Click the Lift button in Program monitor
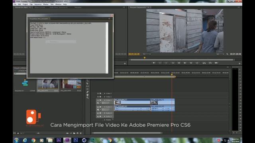255x143 pixels. (x=204, y=63)
